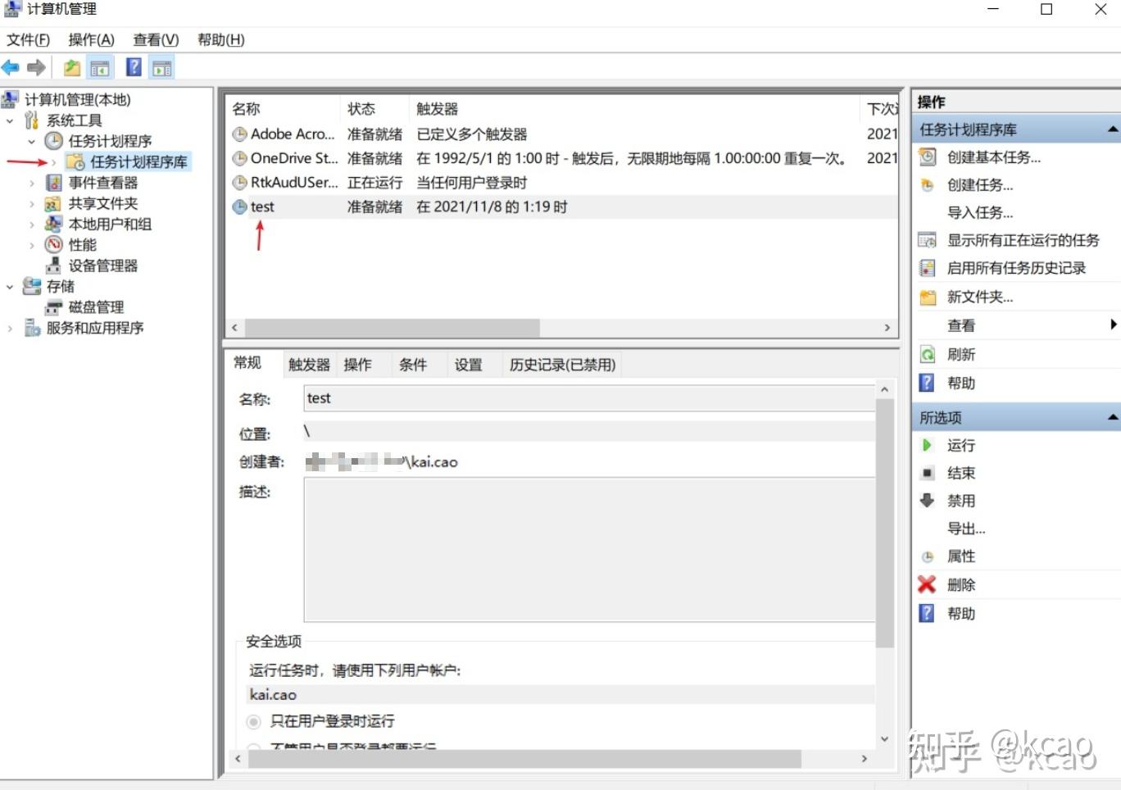Click the Description (描述) text area
The image size is (1121, 790).
coord(589,550)
